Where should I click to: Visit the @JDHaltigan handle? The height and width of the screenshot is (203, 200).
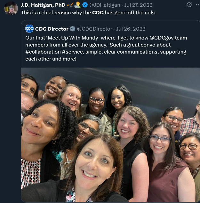tap(105, 5)
